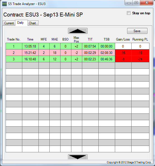Image resolution: width=155 pixels, height=166 pixels.
Task: Click the S5 Trade Analyzer app icon
Action: tap(4, 4)
